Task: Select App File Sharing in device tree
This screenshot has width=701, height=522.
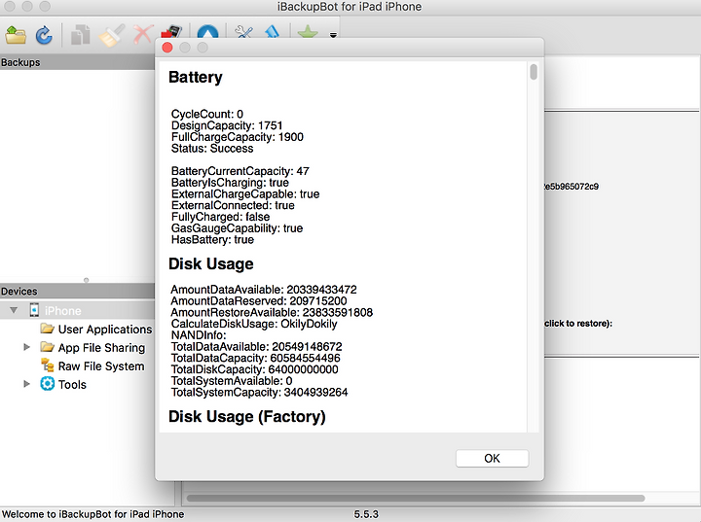Action: click(101, 347)
